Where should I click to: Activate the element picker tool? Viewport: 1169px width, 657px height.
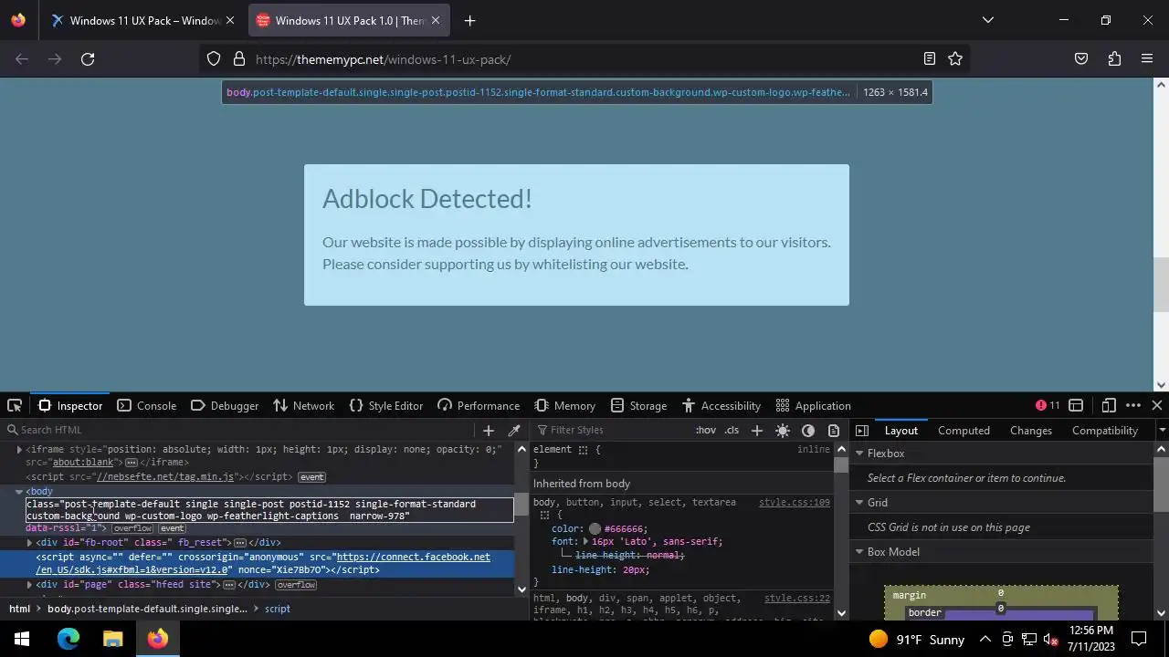(x=15, y=405)
